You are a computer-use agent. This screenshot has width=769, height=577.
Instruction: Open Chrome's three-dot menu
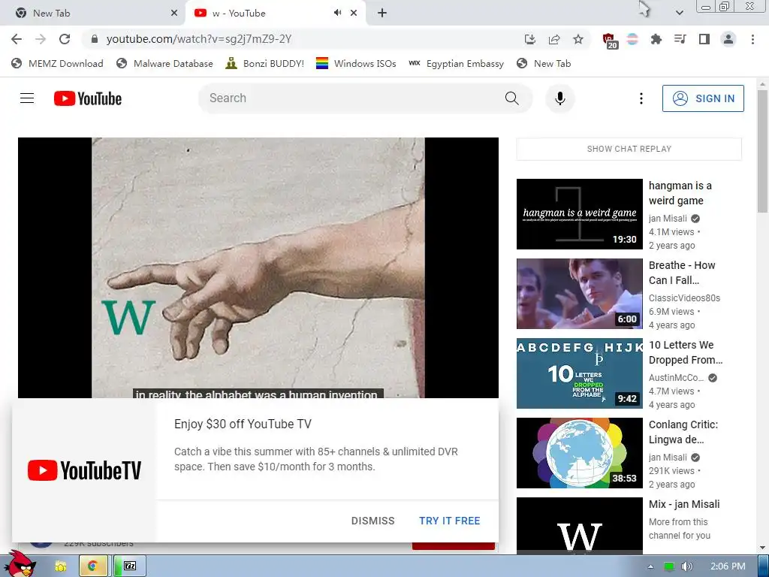752,39
